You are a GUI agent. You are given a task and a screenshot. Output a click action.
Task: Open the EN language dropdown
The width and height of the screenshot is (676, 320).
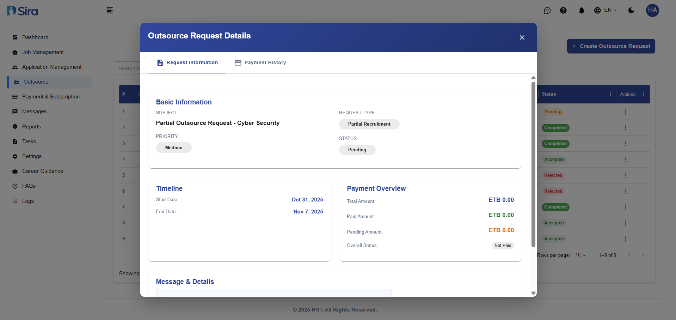pos(606,11)
